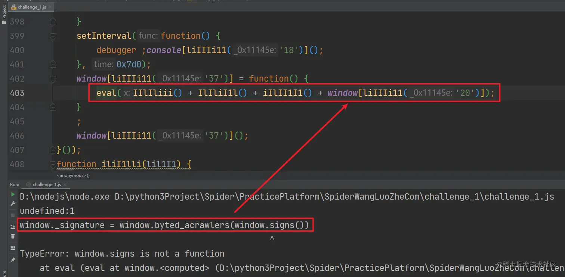Click <anonymous>() breadcrumb below editor

pyautogui.click(x=73, y=175)
